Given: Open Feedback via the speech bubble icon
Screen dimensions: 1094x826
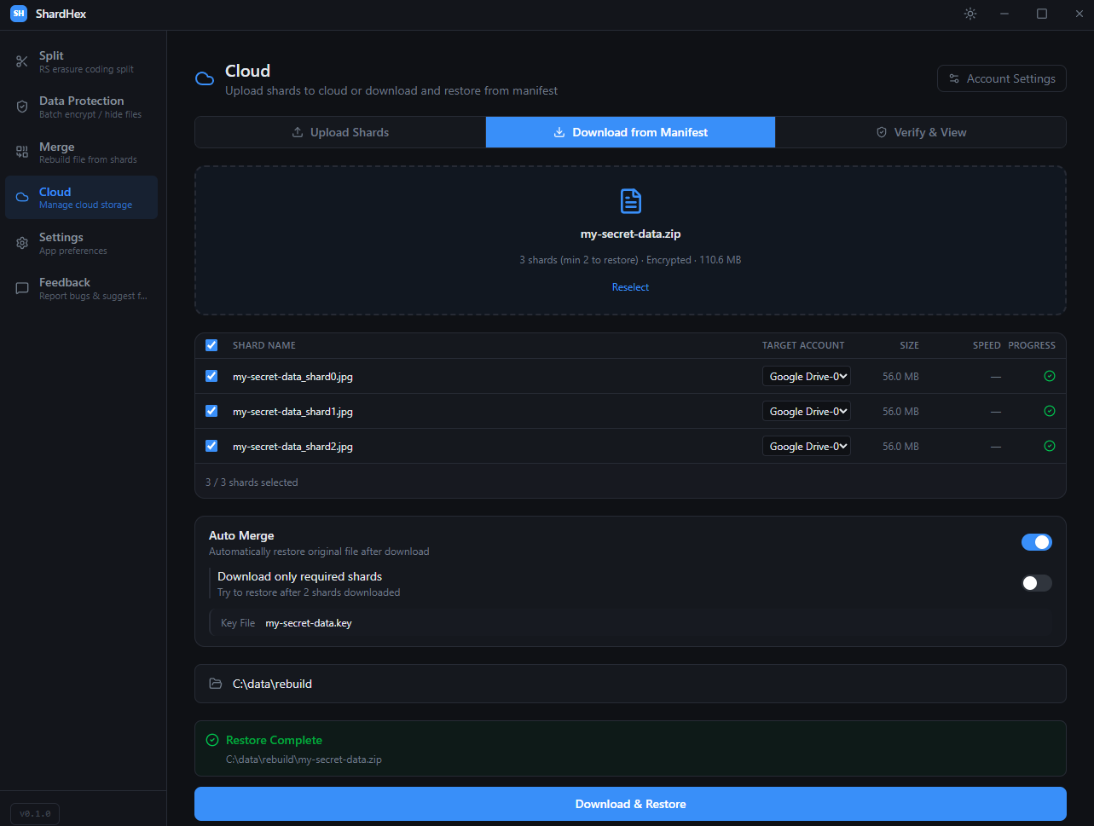Looking at the screenshot, I should click(21, 288).
